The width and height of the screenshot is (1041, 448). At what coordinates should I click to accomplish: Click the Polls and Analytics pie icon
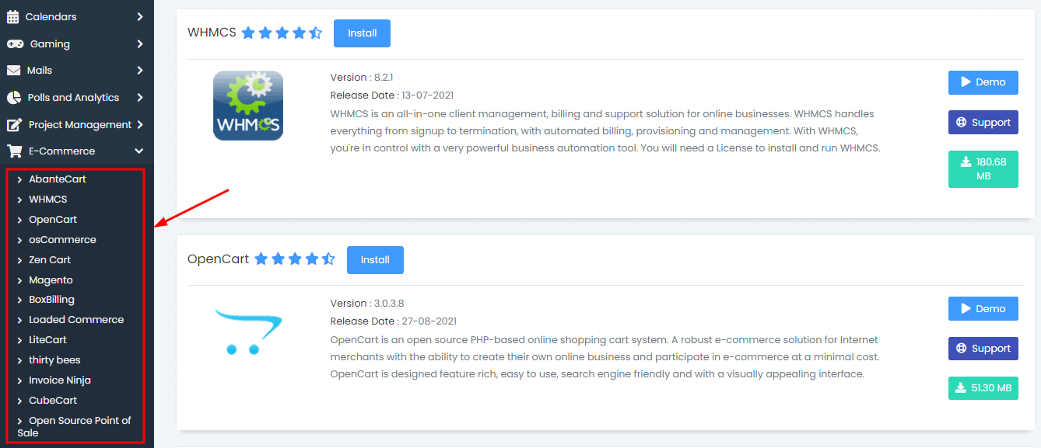13,97
